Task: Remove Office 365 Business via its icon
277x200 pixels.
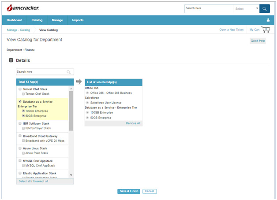Action: pos(87,93)
